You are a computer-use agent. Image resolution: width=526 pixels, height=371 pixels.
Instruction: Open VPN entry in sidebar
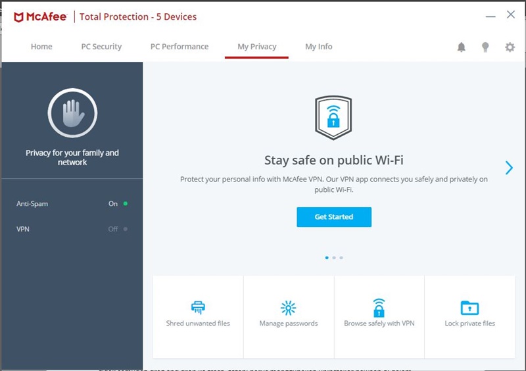point(23,229)
